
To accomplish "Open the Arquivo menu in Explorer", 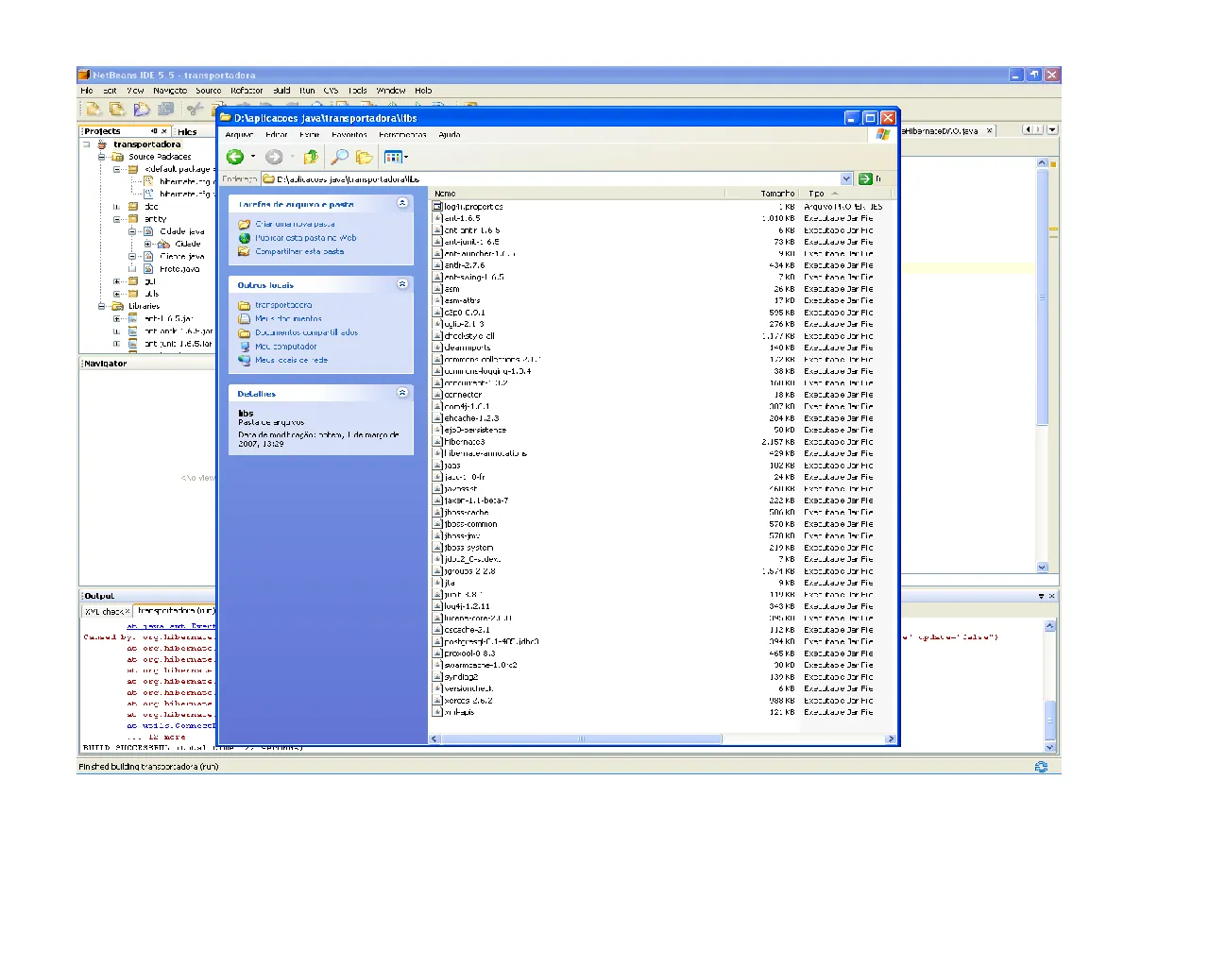I will pyautogui.click(x=239, y=135).
